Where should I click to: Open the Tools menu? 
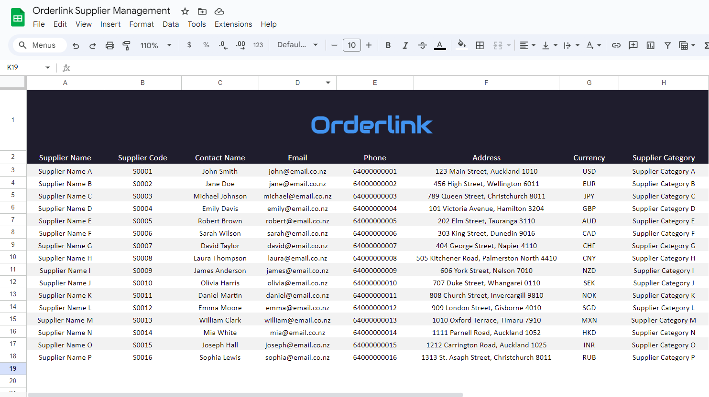click(196, 24)
